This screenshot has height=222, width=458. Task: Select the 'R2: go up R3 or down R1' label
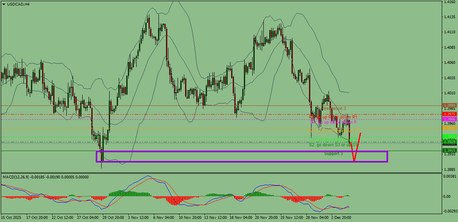coord(333,117)
